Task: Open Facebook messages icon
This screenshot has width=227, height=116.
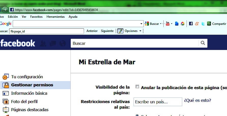Action: coord(53,43)
